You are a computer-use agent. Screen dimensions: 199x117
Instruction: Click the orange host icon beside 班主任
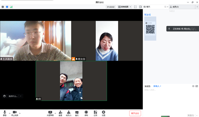click(x=73, y=59)
